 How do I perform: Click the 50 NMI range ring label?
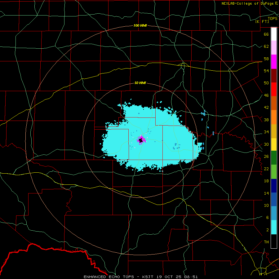140,83
